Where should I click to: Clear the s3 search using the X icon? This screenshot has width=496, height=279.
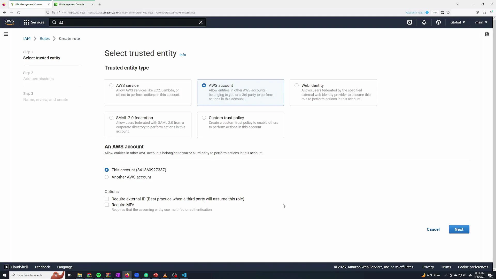[x=201, y=22]
